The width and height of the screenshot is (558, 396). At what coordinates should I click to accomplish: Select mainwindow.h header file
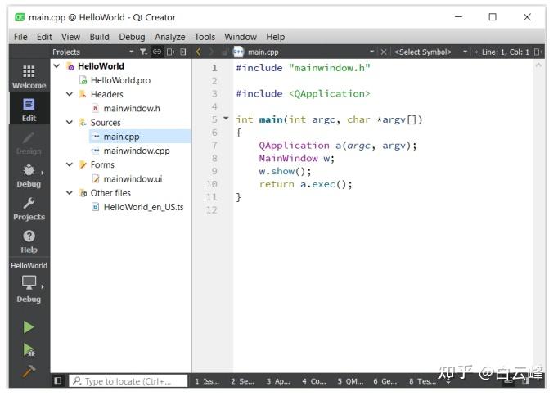coord(132,108)
